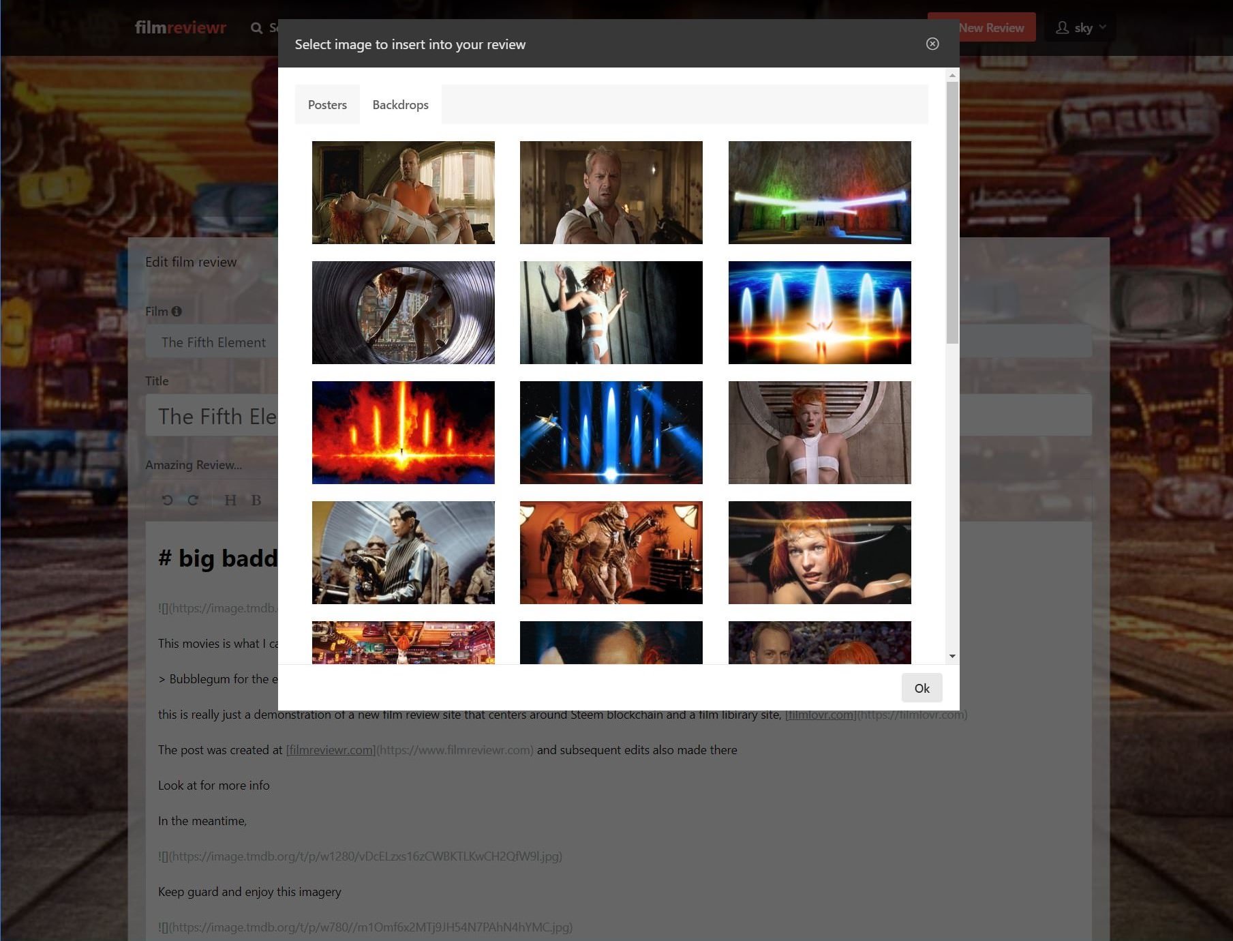The height and width of the screenshot is (941, 1233).
Task: Select red fire poster-style backdrop
Action: tap(404, 432)
